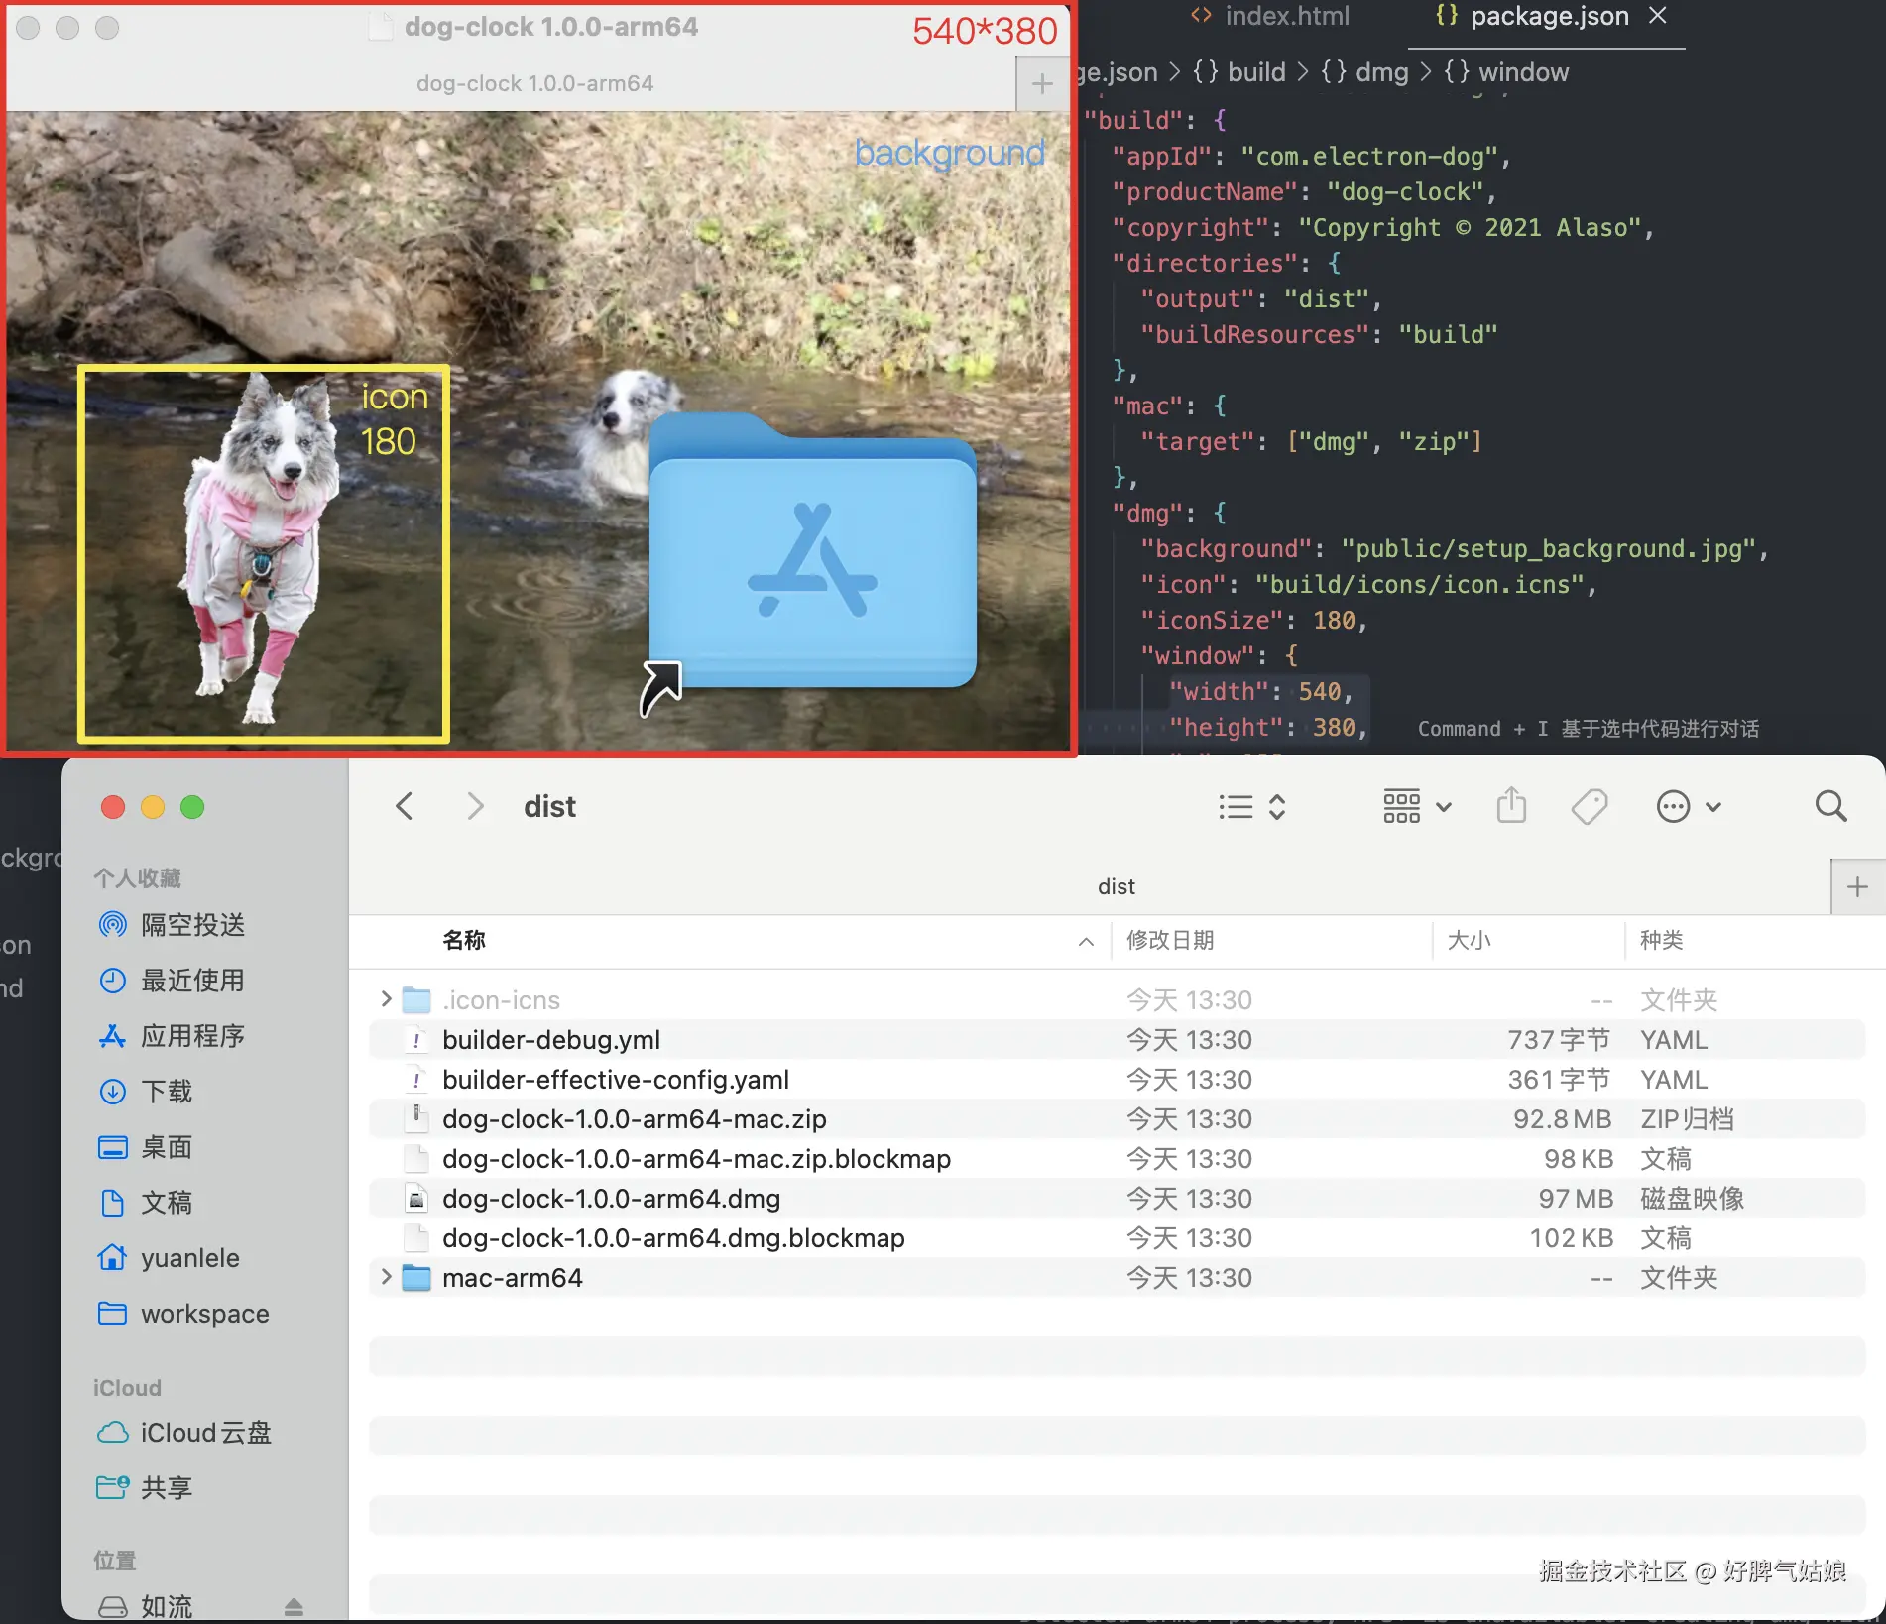Select 如流 volume in sidebar

pyautogui.click(x=145, y=1606)
